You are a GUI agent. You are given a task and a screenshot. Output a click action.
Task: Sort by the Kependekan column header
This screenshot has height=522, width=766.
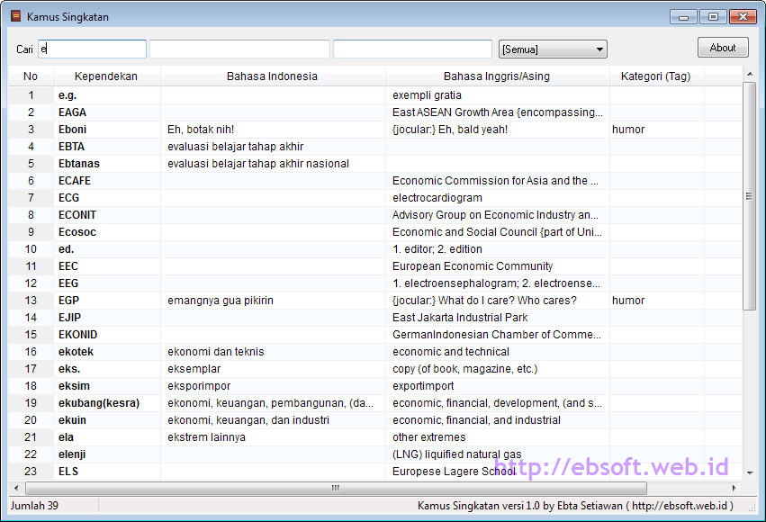coord(106,76)
